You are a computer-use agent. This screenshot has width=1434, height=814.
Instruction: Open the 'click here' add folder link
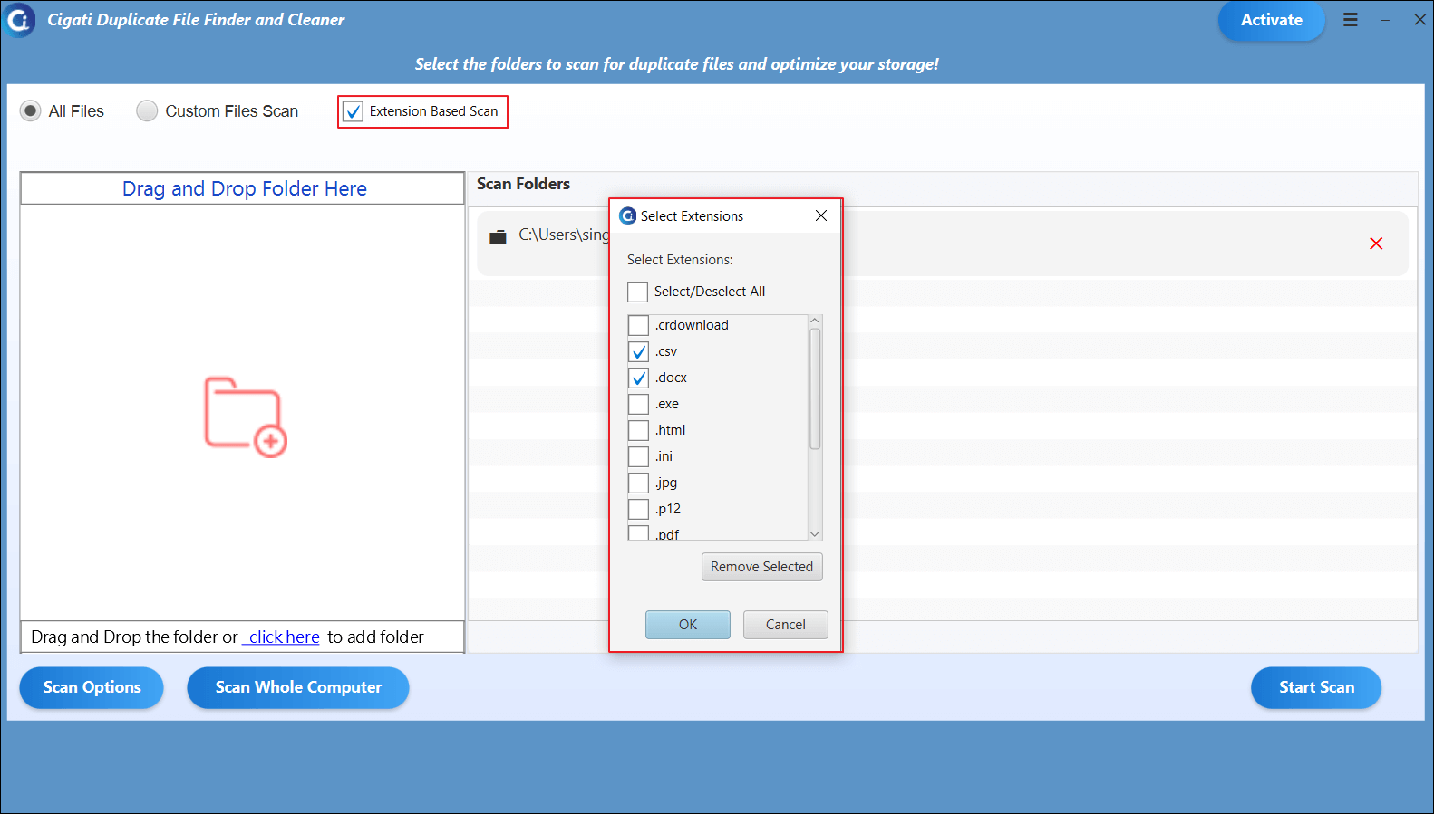click(285, 637)
